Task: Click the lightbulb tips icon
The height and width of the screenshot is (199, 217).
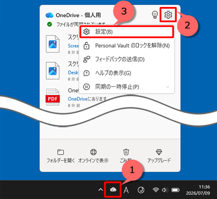Action: [155, 15]
